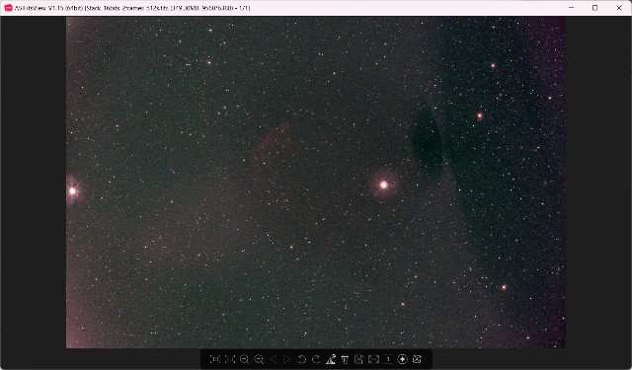Click the first magnifier zoom icon

pos(244,359)
